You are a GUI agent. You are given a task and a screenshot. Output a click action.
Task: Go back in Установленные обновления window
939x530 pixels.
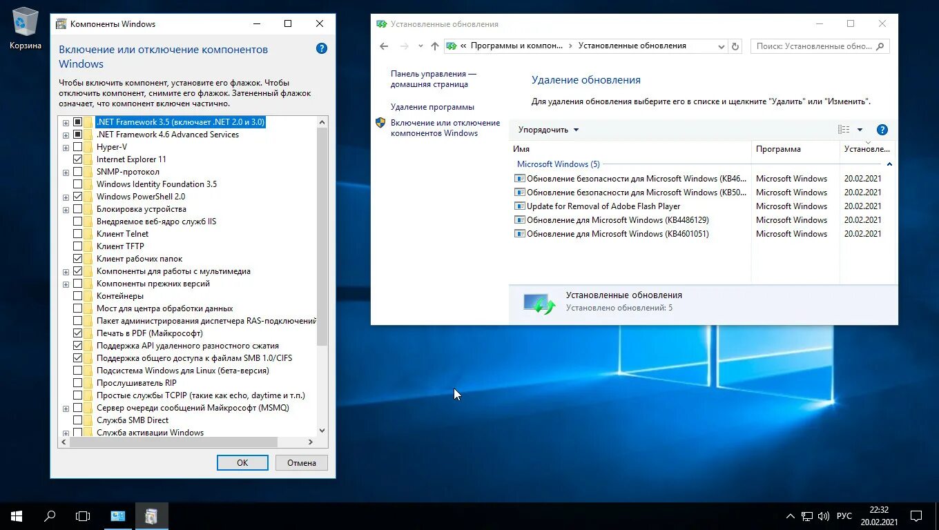coord(385,46)
